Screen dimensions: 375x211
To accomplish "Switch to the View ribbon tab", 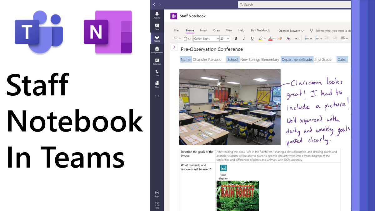I will (x=229, y=30).
